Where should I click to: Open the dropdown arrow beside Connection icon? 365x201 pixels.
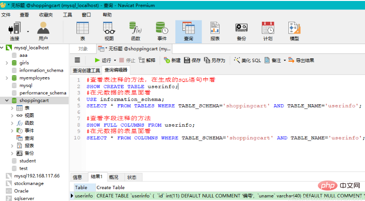28,32
